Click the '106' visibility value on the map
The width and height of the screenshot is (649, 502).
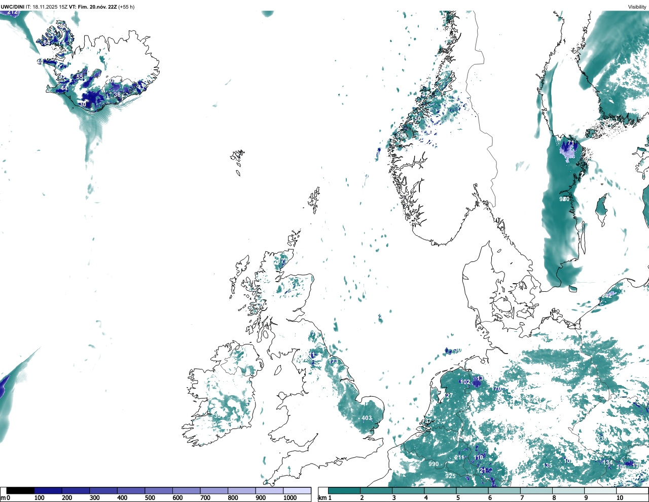pos(621,467)
